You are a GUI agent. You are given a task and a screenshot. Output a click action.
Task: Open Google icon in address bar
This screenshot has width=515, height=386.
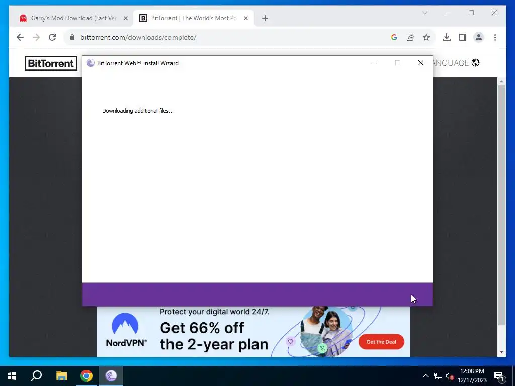coord(394,37)
